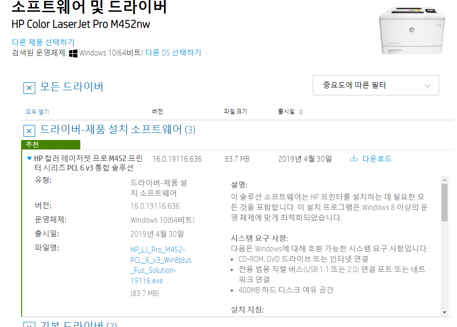
Task: Open the HP_LJ_Pro_M452-PCL_6_v3 file name link
Action: click(x=161, y=265)
